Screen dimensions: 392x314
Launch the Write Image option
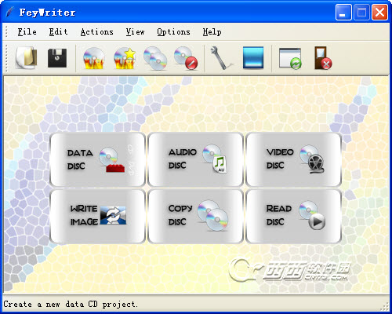click(97, 216)
